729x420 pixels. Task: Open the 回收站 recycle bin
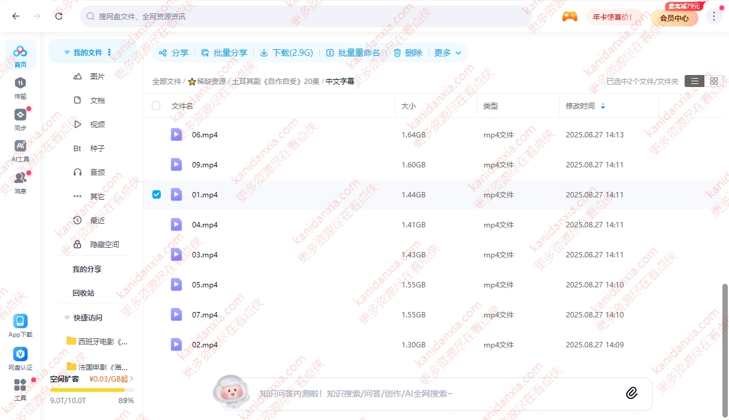[x=83, y=293]
